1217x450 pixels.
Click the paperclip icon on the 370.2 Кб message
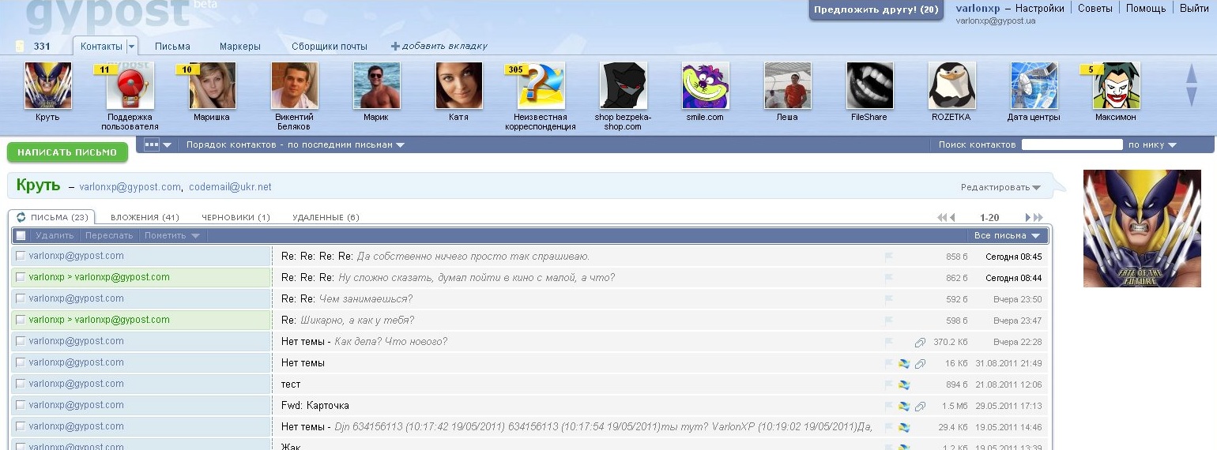point(920,342)
